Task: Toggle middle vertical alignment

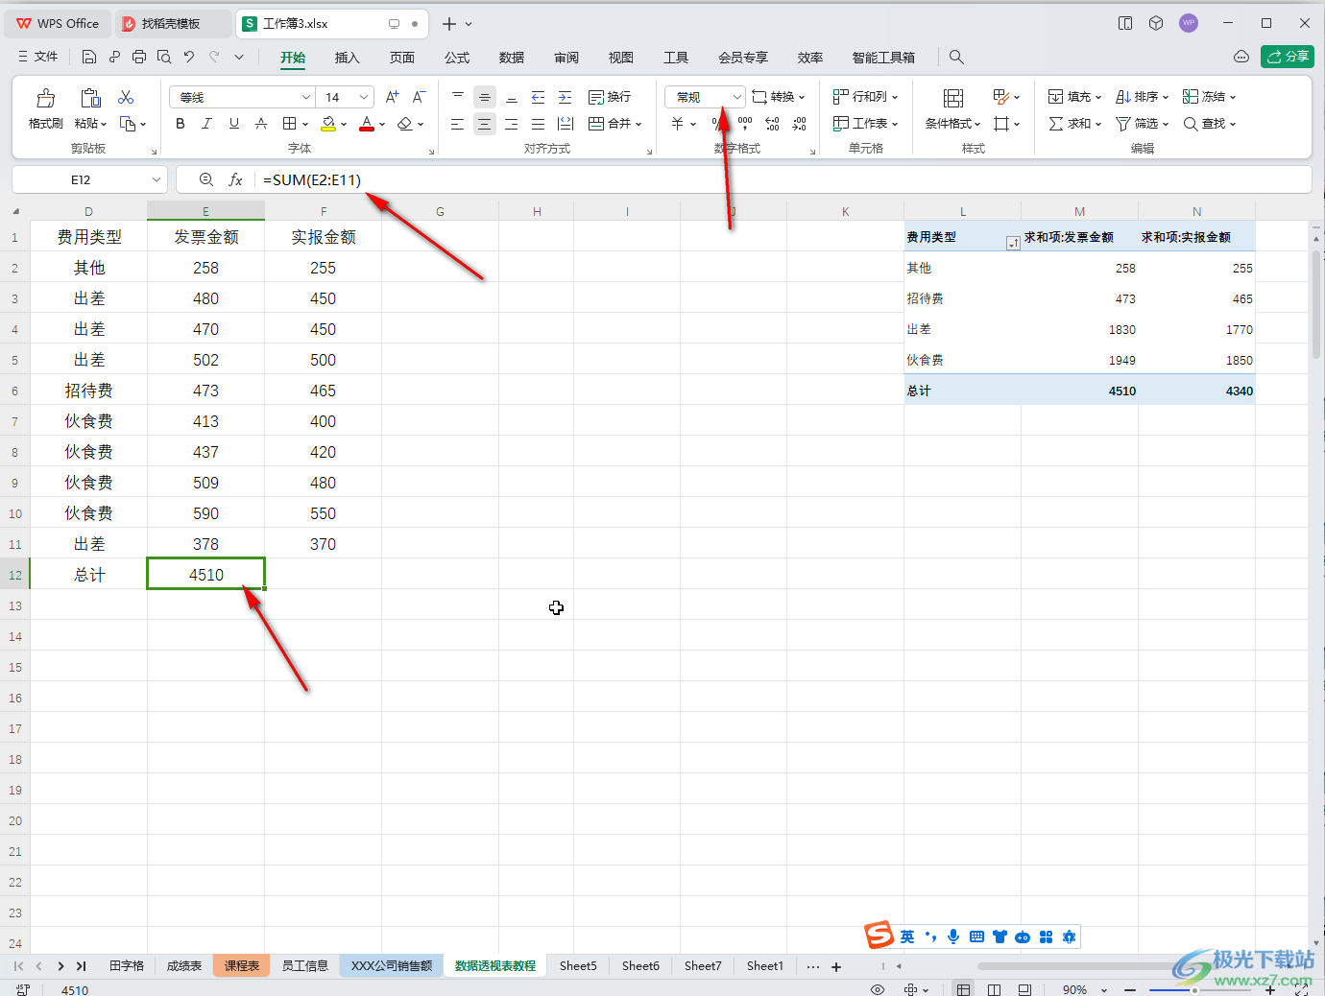Action: 485,97
